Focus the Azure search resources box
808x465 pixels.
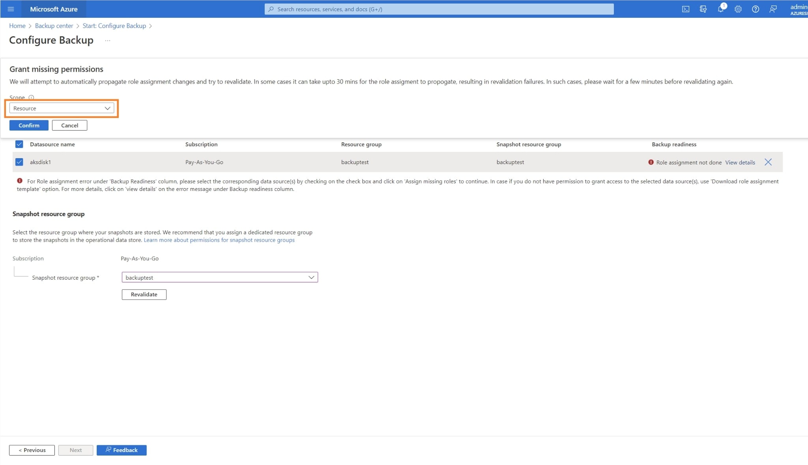(x=439, y=9)
